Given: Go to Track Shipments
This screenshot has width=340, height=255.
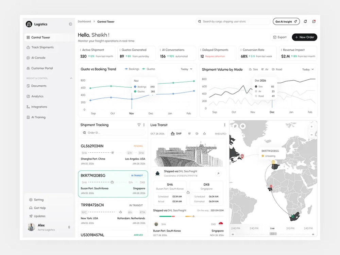Looking at the screenshot, I should click(40, 47).
